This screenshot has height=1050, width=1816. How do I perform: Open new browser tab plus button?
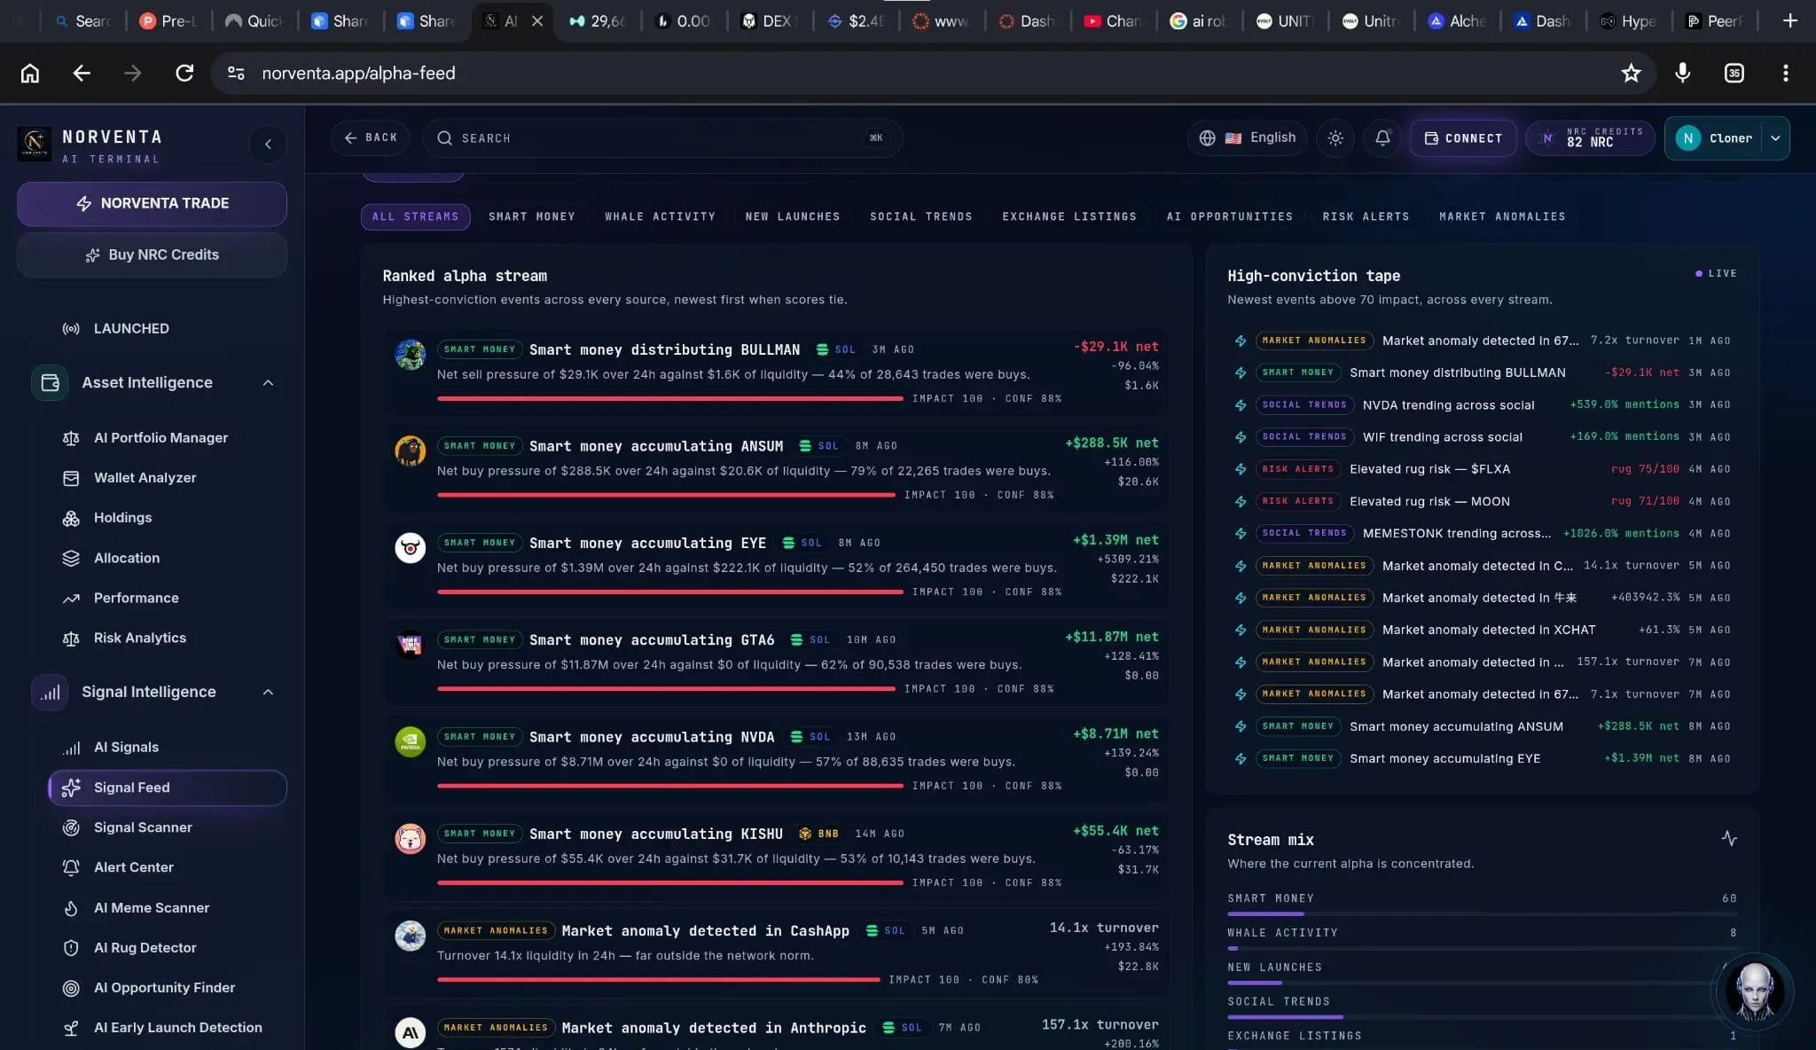[x=1790, y=20]
